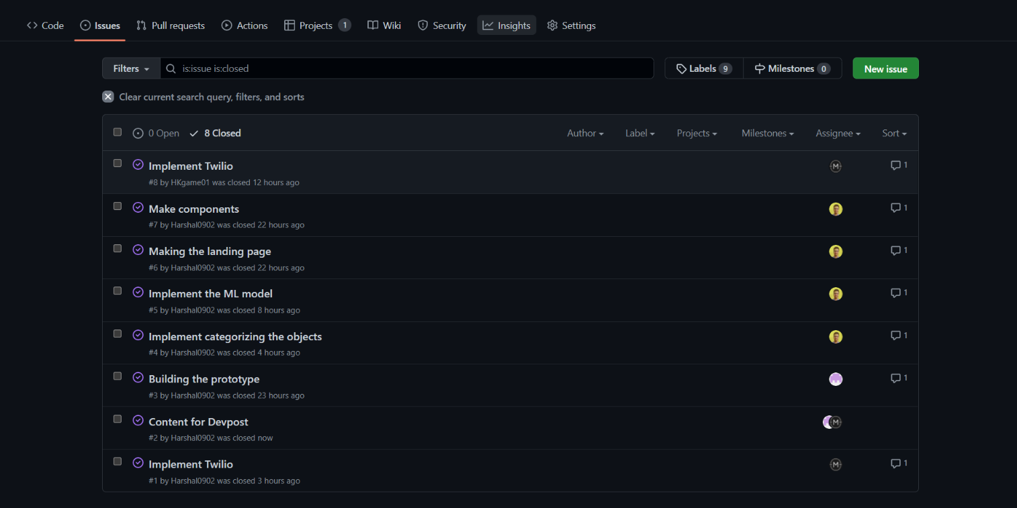Screen dimensions: 1017x508
Task: Expand the Milestones filter dropdown
Action: [768, 134]
